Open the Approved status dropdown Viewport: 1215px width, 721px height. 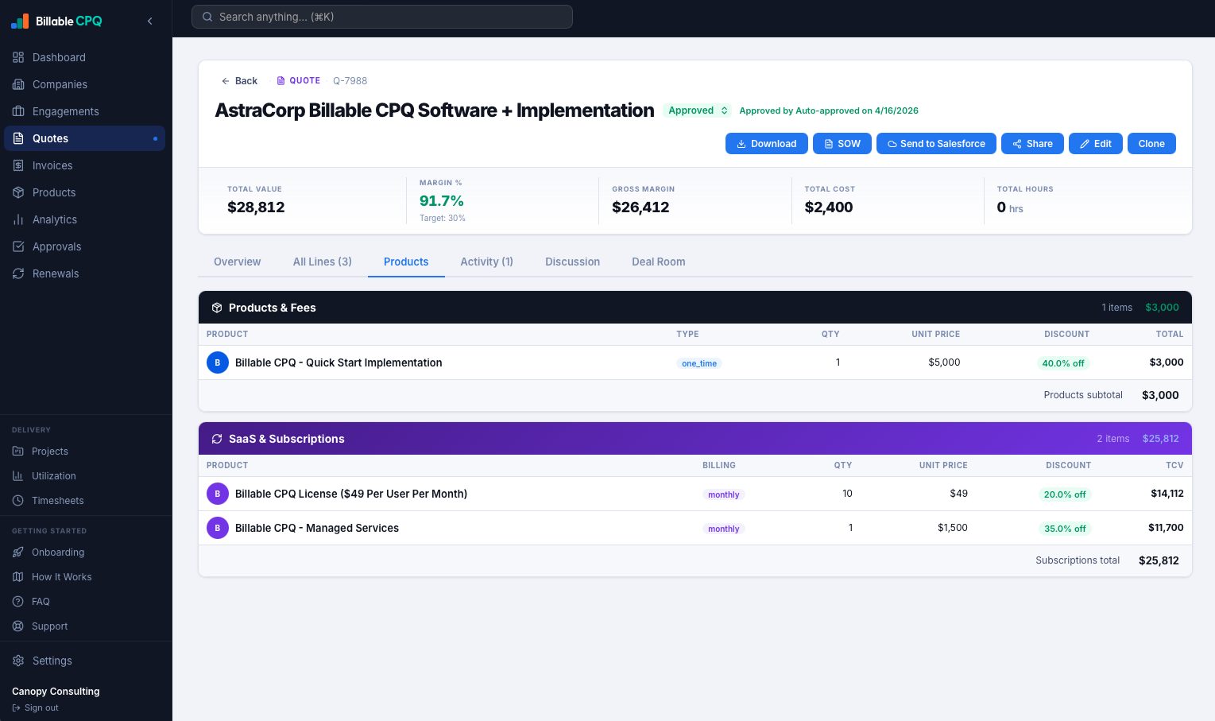coord(697,110)
